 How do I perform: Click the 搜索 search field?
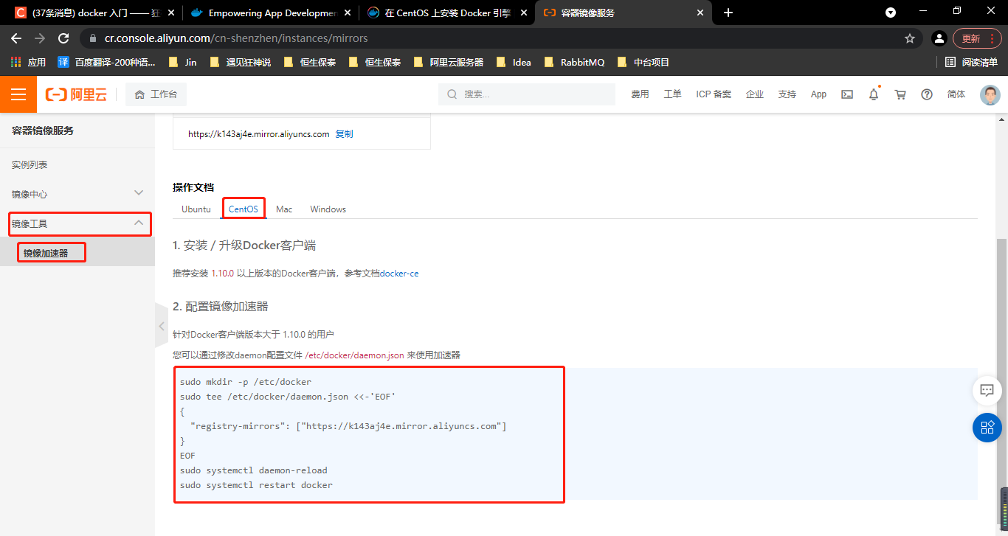[x=527, y=94]
